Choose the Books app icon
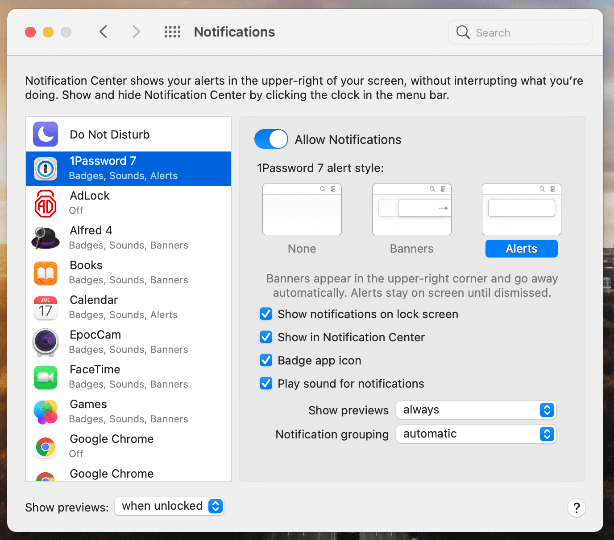Screen dimensions: 614x540 (x=46, y=273)
